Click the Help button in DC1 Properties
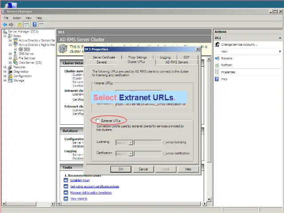Screen dimensions: 284x213 tap(188, 169)
